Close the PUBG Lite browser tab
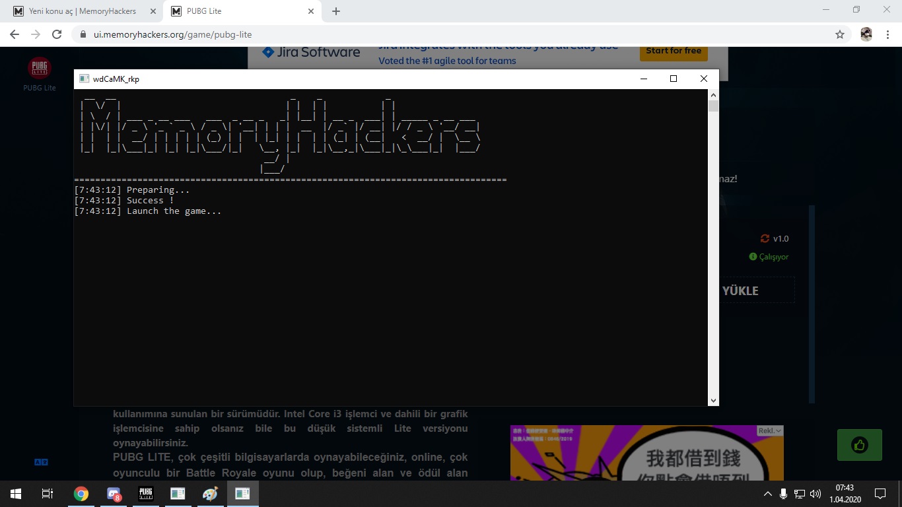The height and width of the screenshot is (507, 902). coord(311,11)
